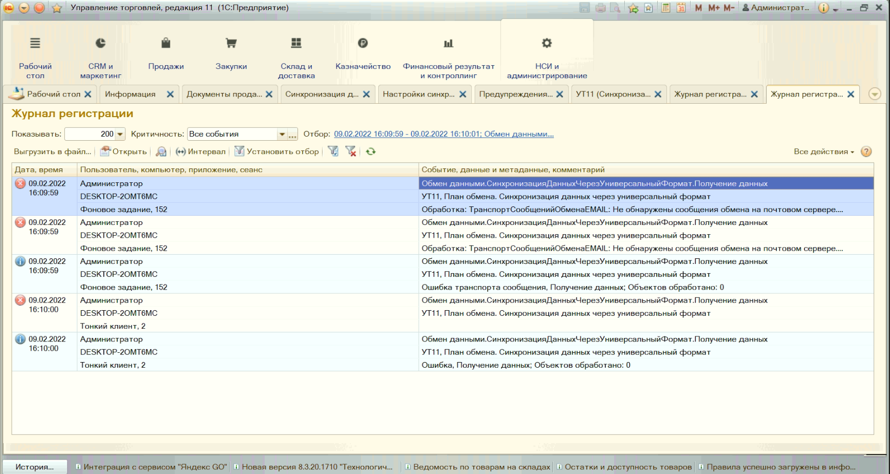Click the История button in bottom bar
The width and height of the screenshot is (890, 474).
[34, 467]
